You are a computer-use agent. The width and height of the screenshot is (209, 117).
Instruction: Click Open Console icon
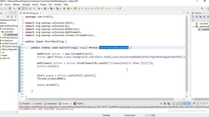(x=204, y=103)
